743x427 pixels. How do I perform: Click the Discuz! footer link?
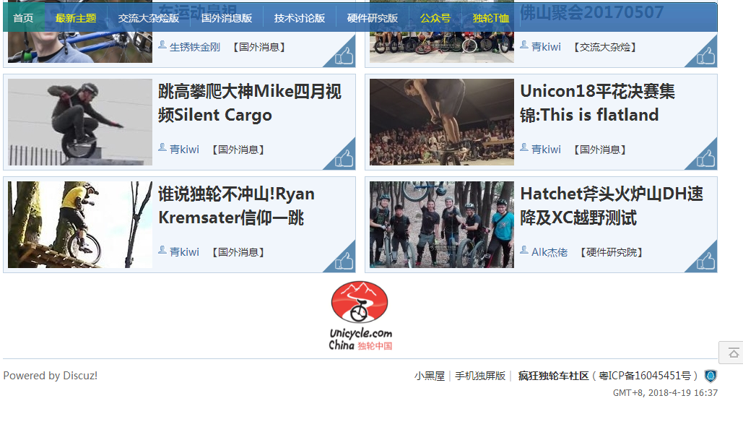tap(80, 376)
